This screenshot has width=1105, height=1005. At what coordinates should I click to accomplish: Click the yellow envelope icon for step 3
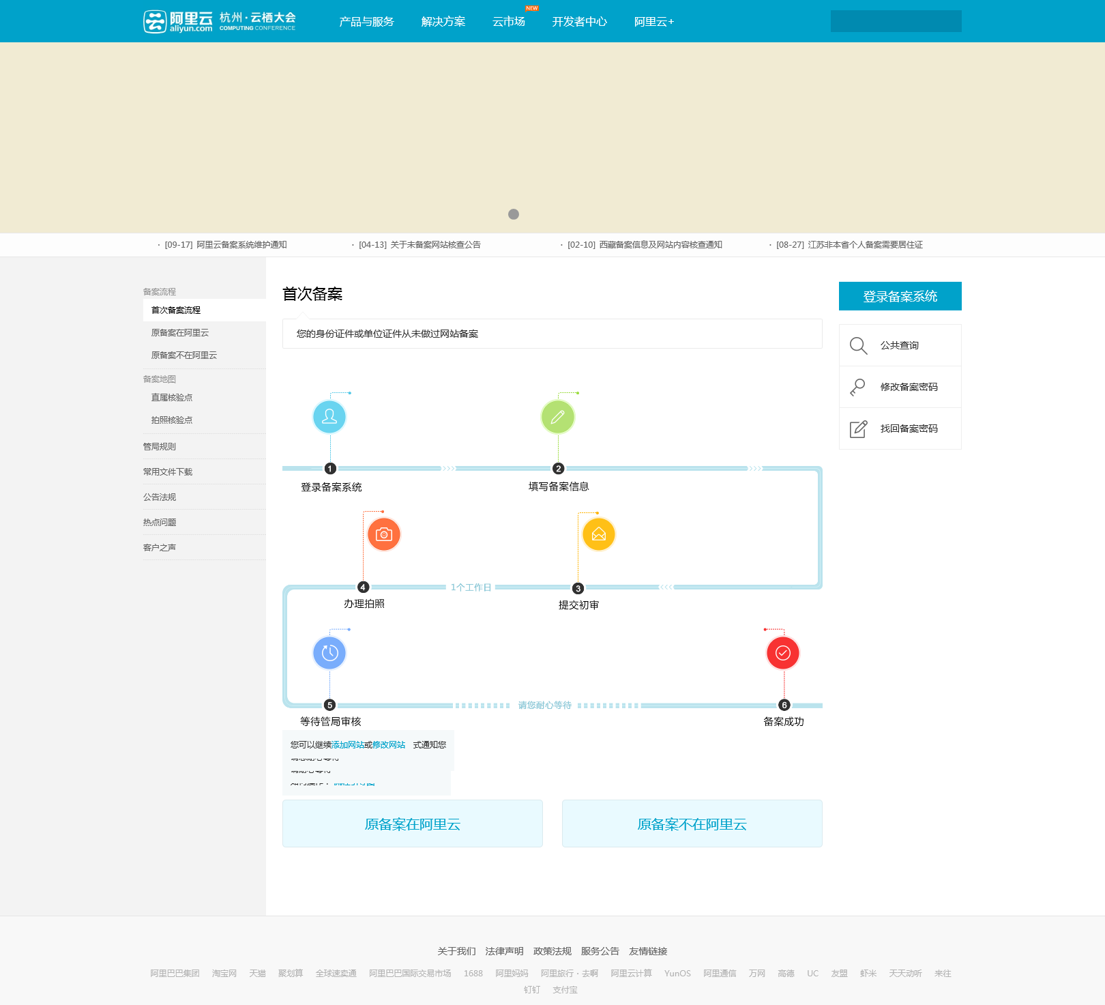pos(599,534)
